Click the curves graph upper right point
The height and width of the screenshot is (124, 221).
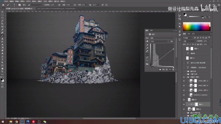173,49
